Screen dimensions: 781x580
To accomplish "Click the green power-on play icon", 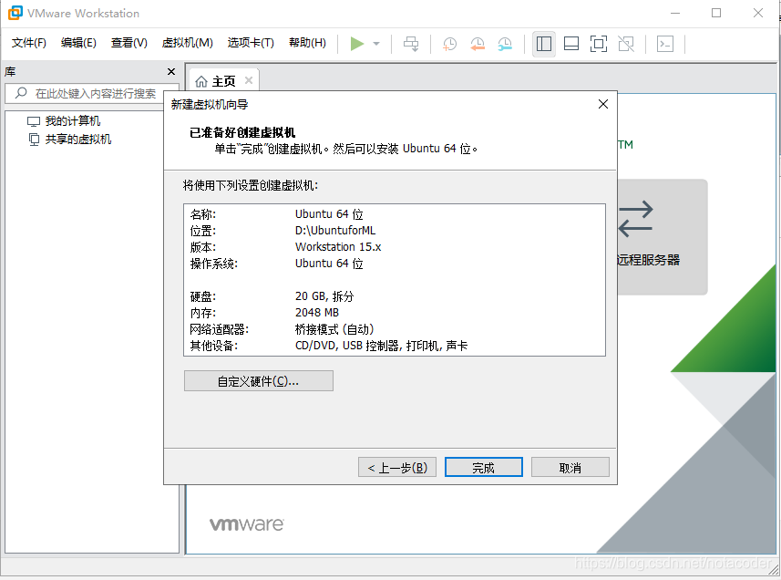I will click(356, 44).
